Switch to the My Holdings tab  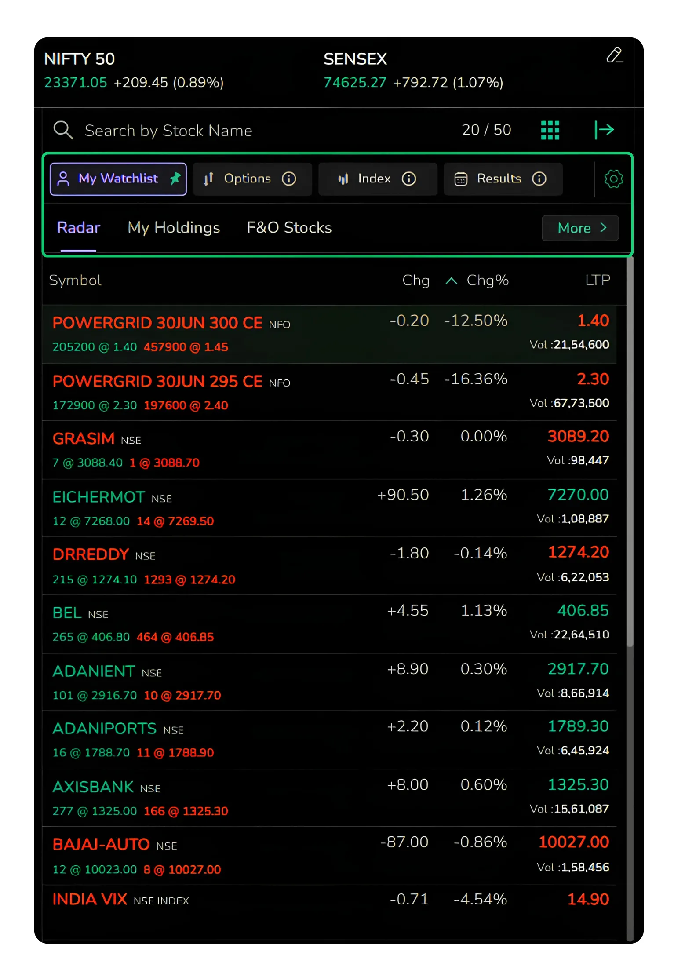[174, 228]
